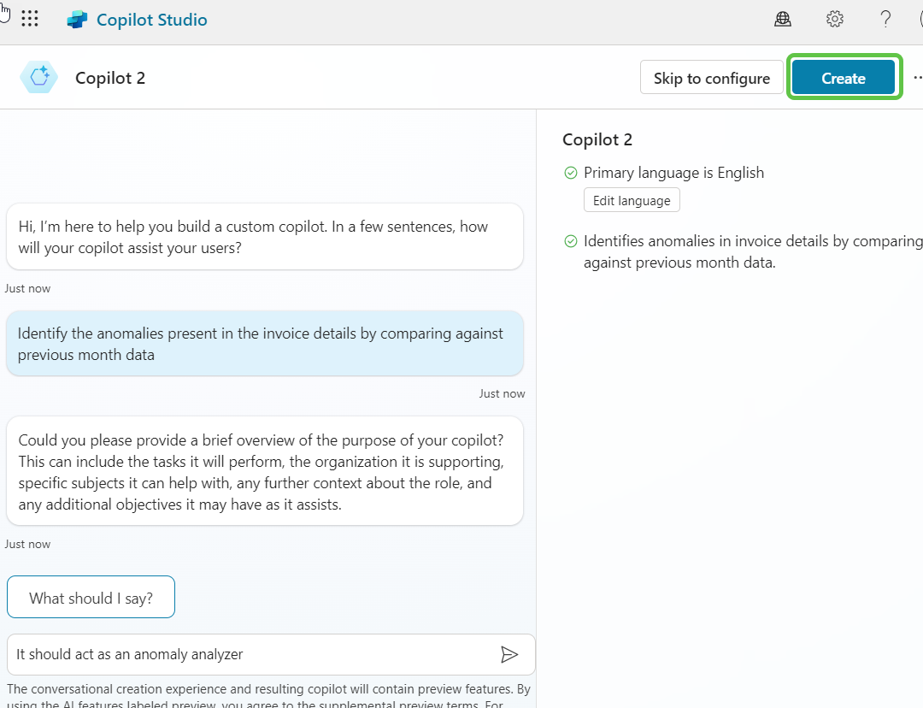Screen dimensions: 923x708
Task: Click the Copilot Studio logo
Action: pyautogui.click(x=76, y=19)
